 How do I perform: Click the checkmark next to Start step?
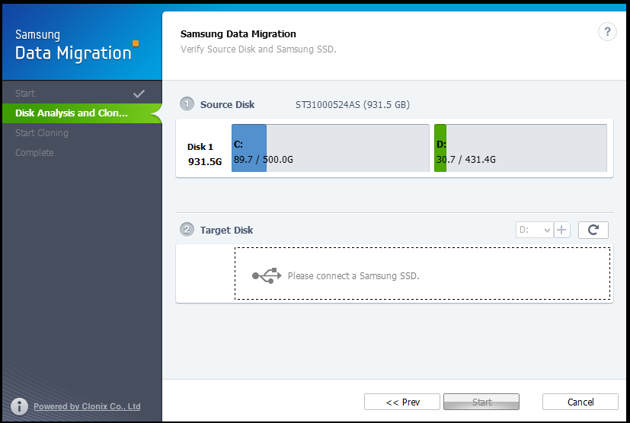[x=139, y=94]
